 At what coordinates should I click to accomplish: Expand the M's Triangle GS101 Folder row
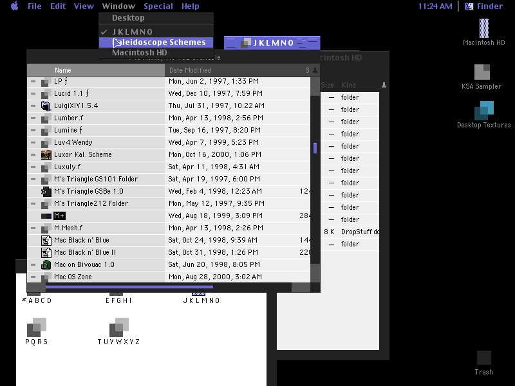[x=33, y=179]
